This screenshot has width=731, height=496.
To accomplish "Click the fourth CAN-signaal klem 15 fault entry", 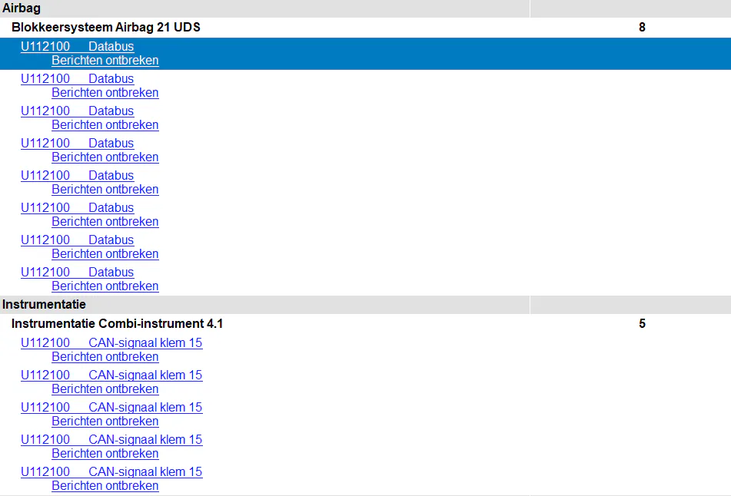I will point(111,440).
